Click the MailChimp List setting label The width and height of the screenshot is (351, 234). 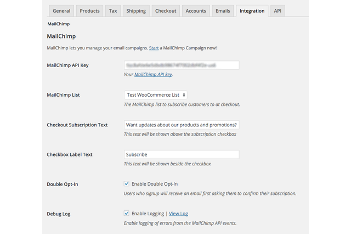point(63,95)
